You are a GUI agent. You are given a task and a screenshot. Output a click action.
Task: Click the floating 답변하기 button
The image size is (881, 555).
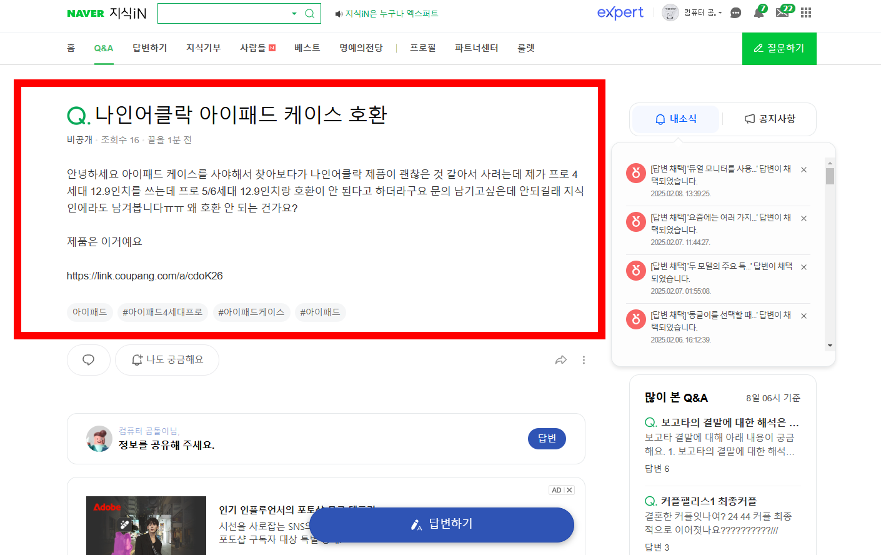442,524
